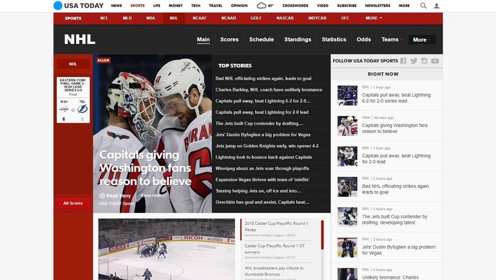Image resolution: width=496 pixels, height=280 pixels.
Task: Open USA TODAY Sports YouTube icon
Action: coord(435,61)
